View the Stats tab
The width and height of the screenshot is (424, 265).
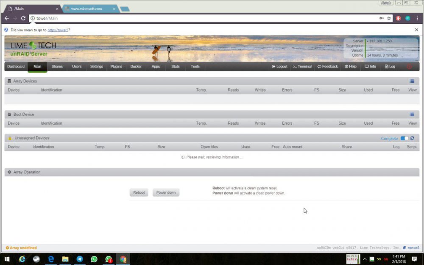click(x=176, y=67)
